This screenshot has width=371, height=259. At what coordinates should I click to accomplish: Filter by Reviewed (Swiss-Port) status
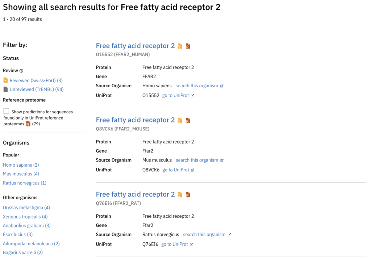click(x=36, y=80)
